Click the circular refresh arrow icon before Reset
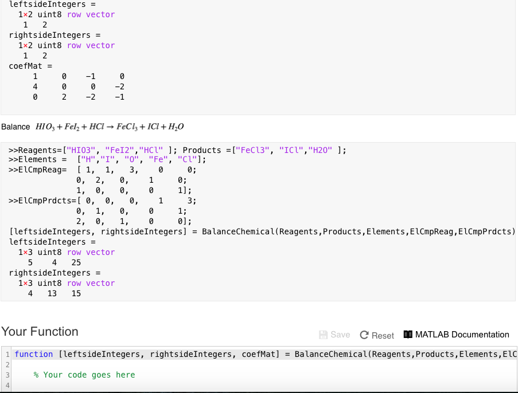The width and height of the screenshot is (518, 393). tap(366, 335)
